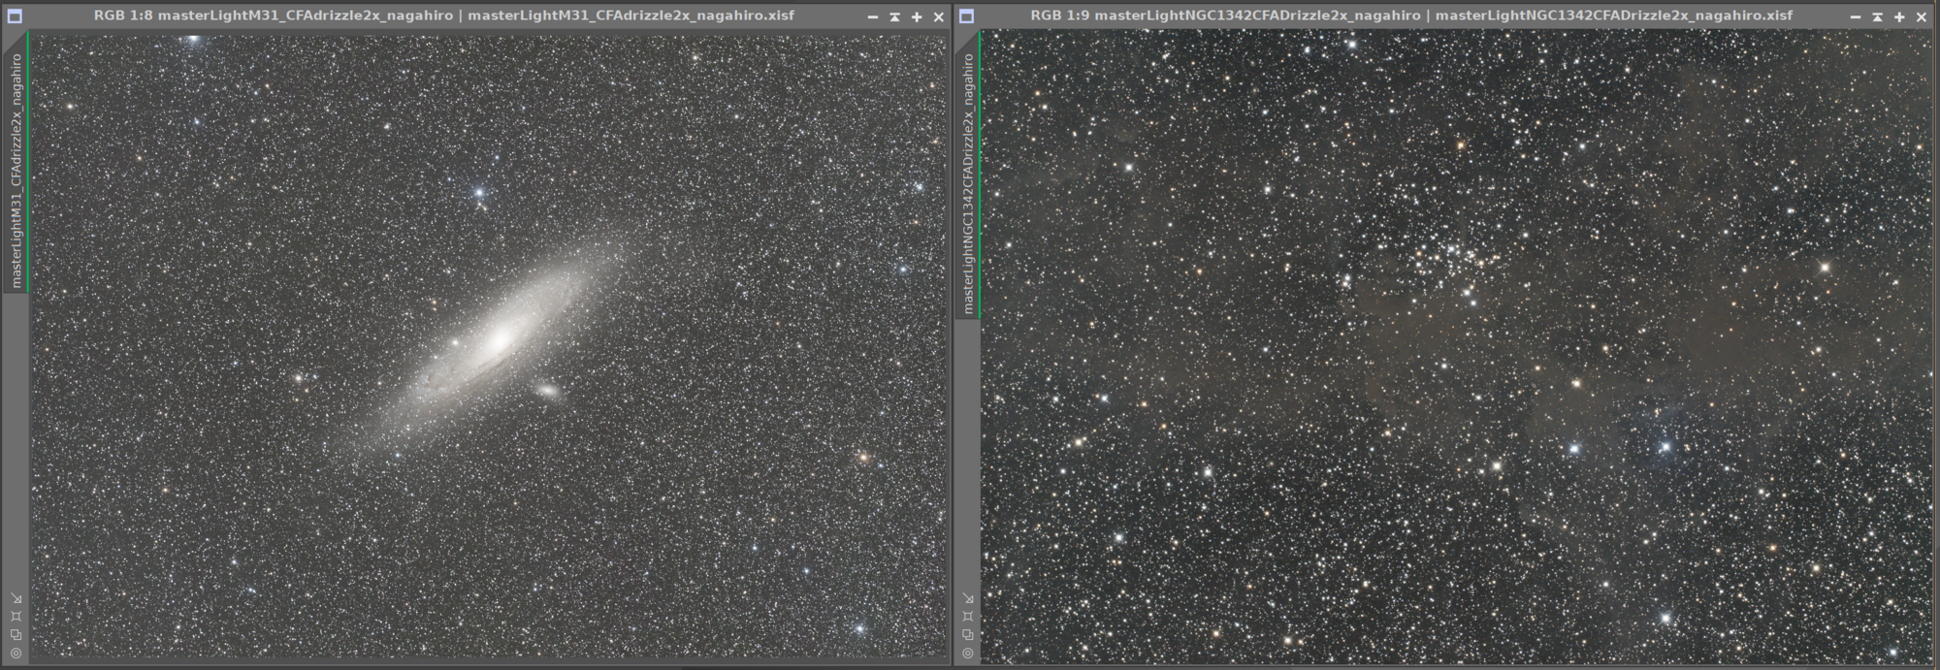Close the NGC1342 image window

1922,16
